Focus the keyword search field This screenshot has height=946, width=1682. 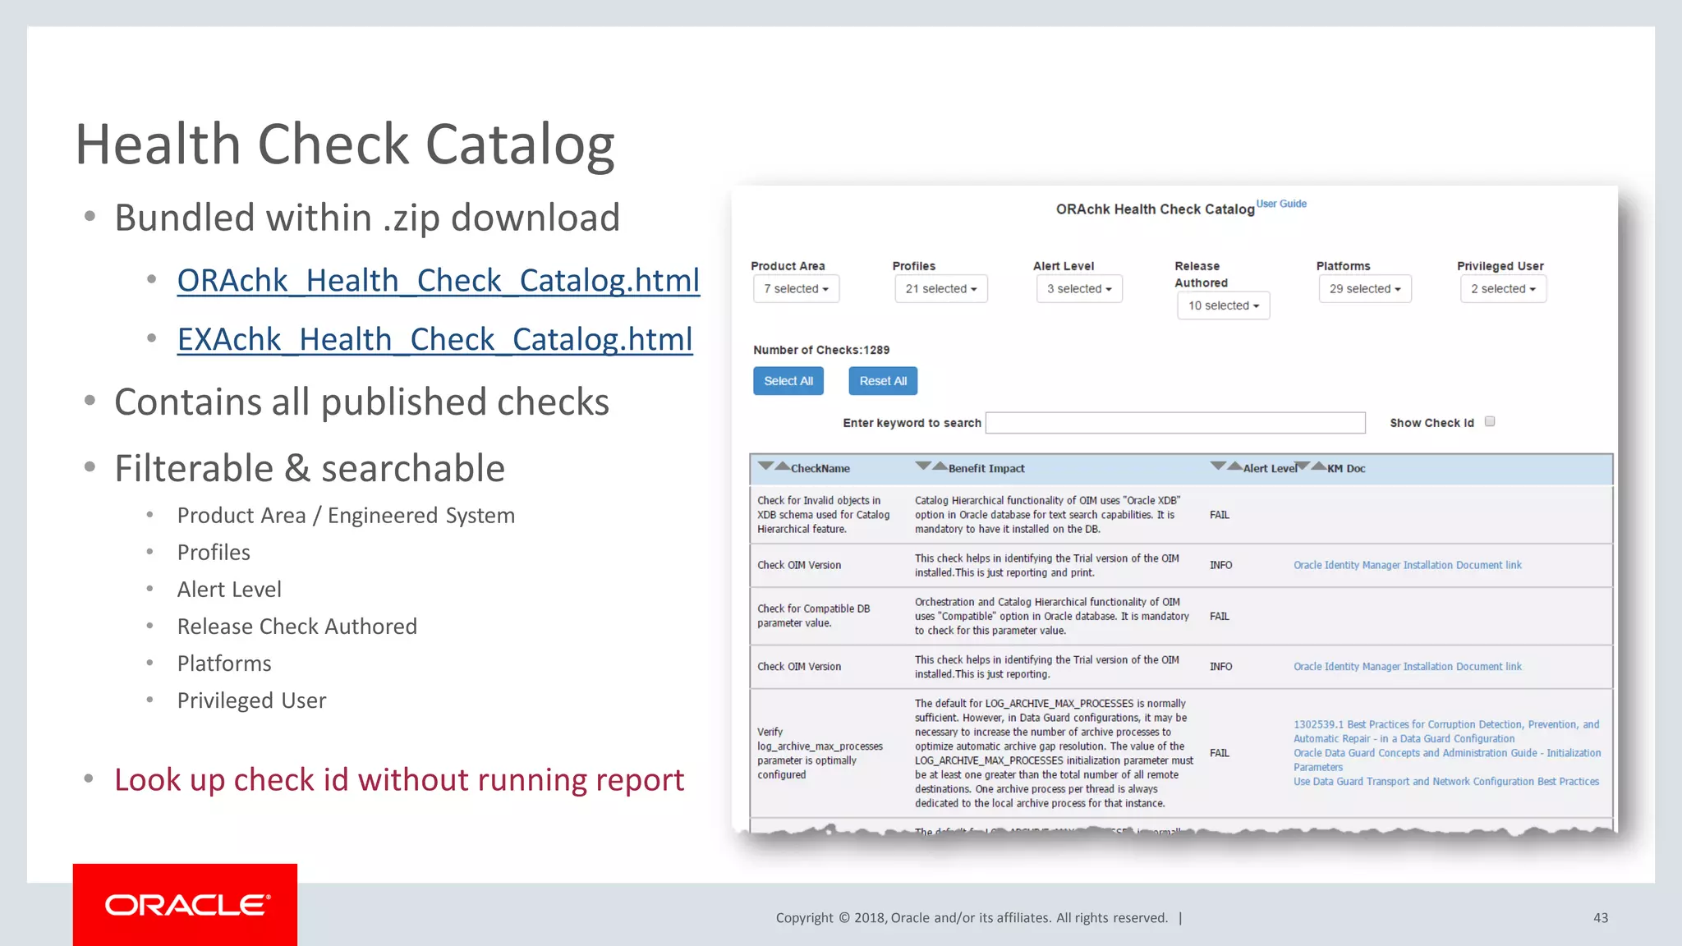(1175, 423)
